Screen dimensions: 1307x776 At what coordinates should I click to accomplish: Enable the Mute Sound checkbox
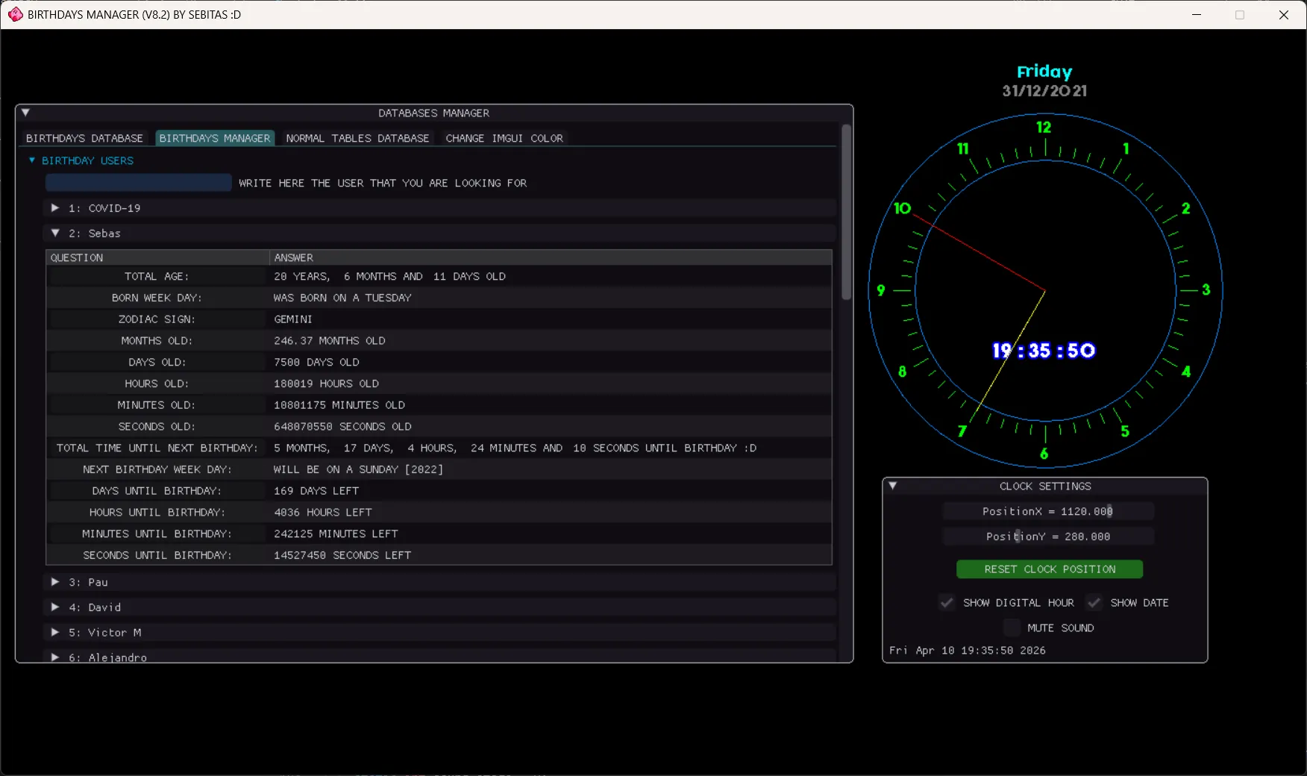(x=1012, y=628)
